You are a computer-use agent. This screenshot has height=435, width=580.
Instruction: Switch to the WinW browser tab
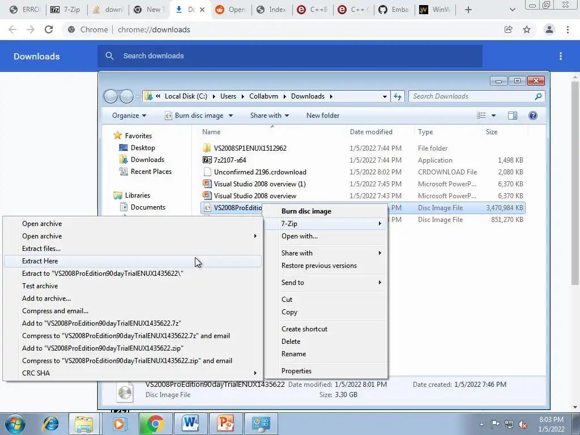tap(435, 10)
